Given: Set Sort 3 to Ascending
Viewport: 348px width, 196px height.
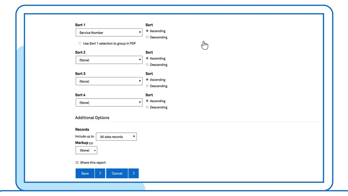Looking at the screenshot, I should click(x=147, y=80).
